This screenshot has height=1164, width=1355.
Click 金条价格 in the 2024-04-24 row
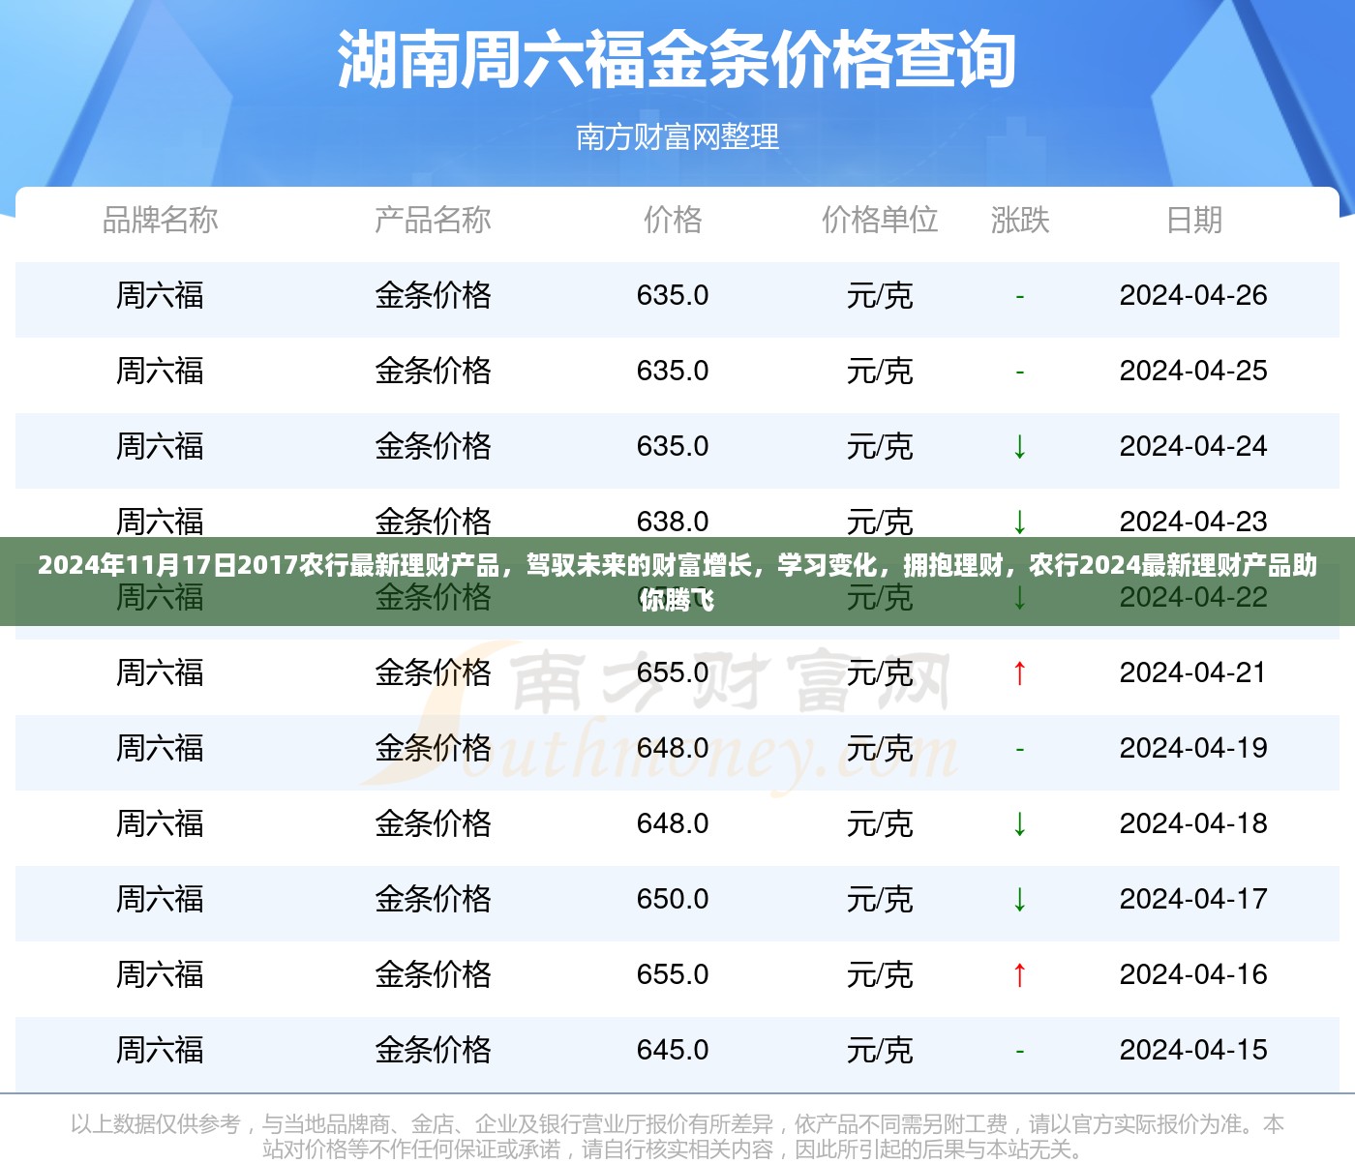point(433,446)
